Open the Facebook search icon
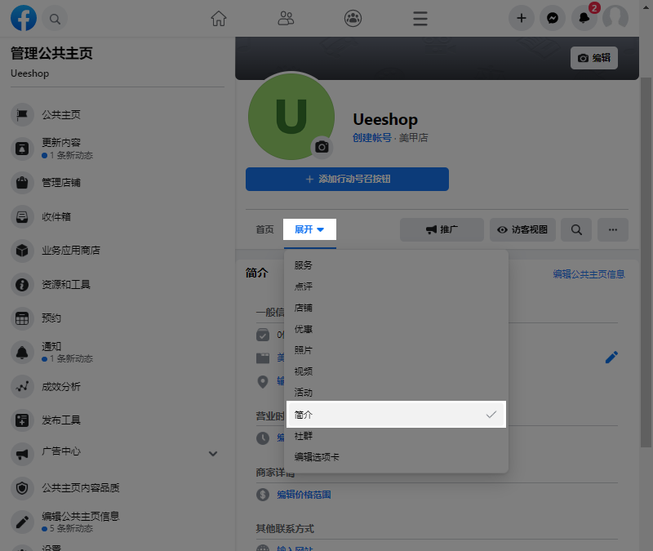The height and width of the screenshot is (551, 653). [x=55, y=19]
